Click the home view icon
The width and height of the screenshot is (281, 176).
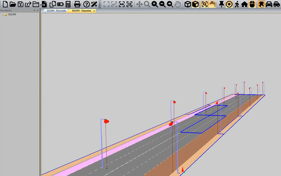tap(244, 4)
